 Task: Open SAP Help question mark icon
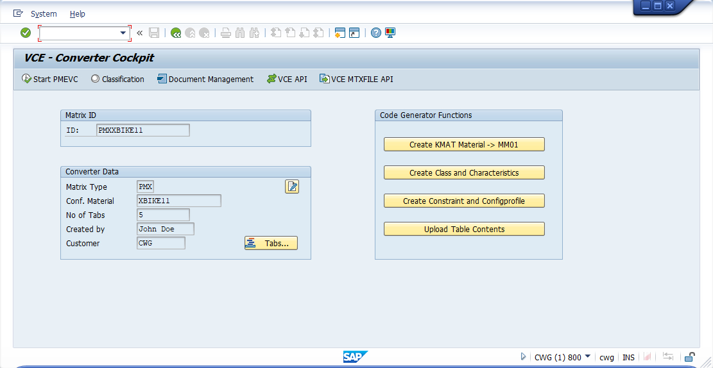tap(376, 33)
